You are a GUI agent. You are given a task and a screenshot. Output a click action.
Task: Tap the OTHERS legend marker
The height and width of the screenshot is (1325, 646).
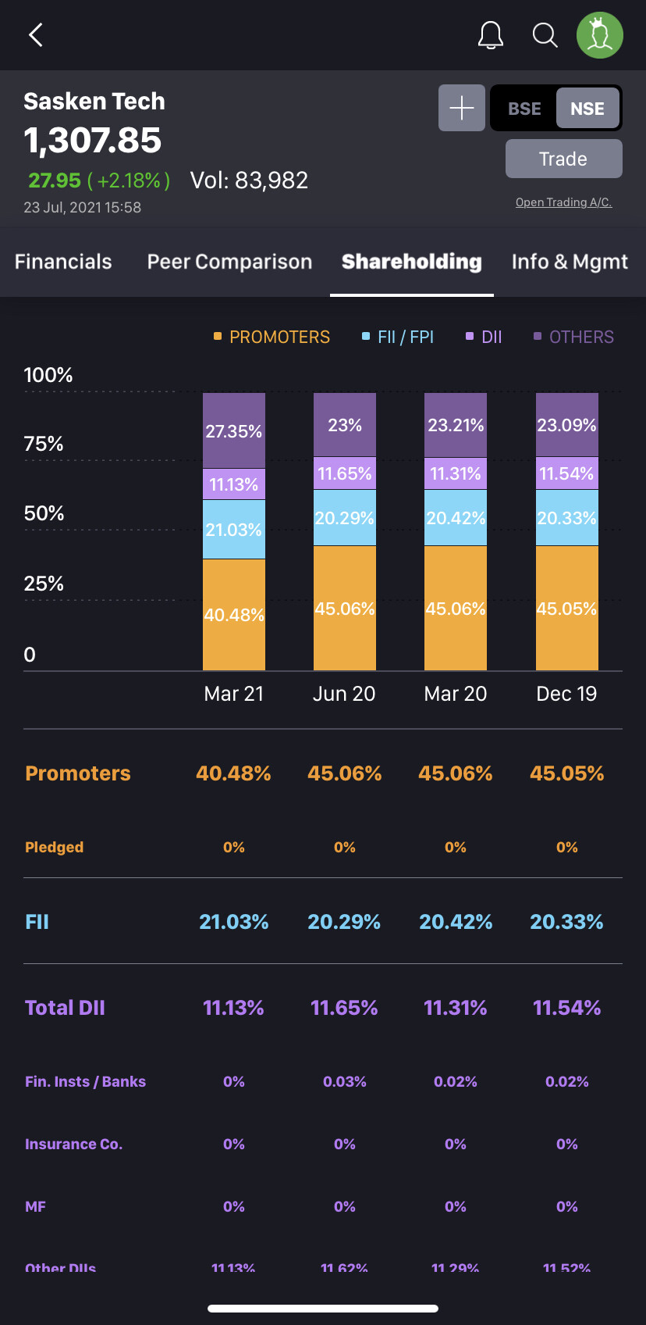(538, 337)
